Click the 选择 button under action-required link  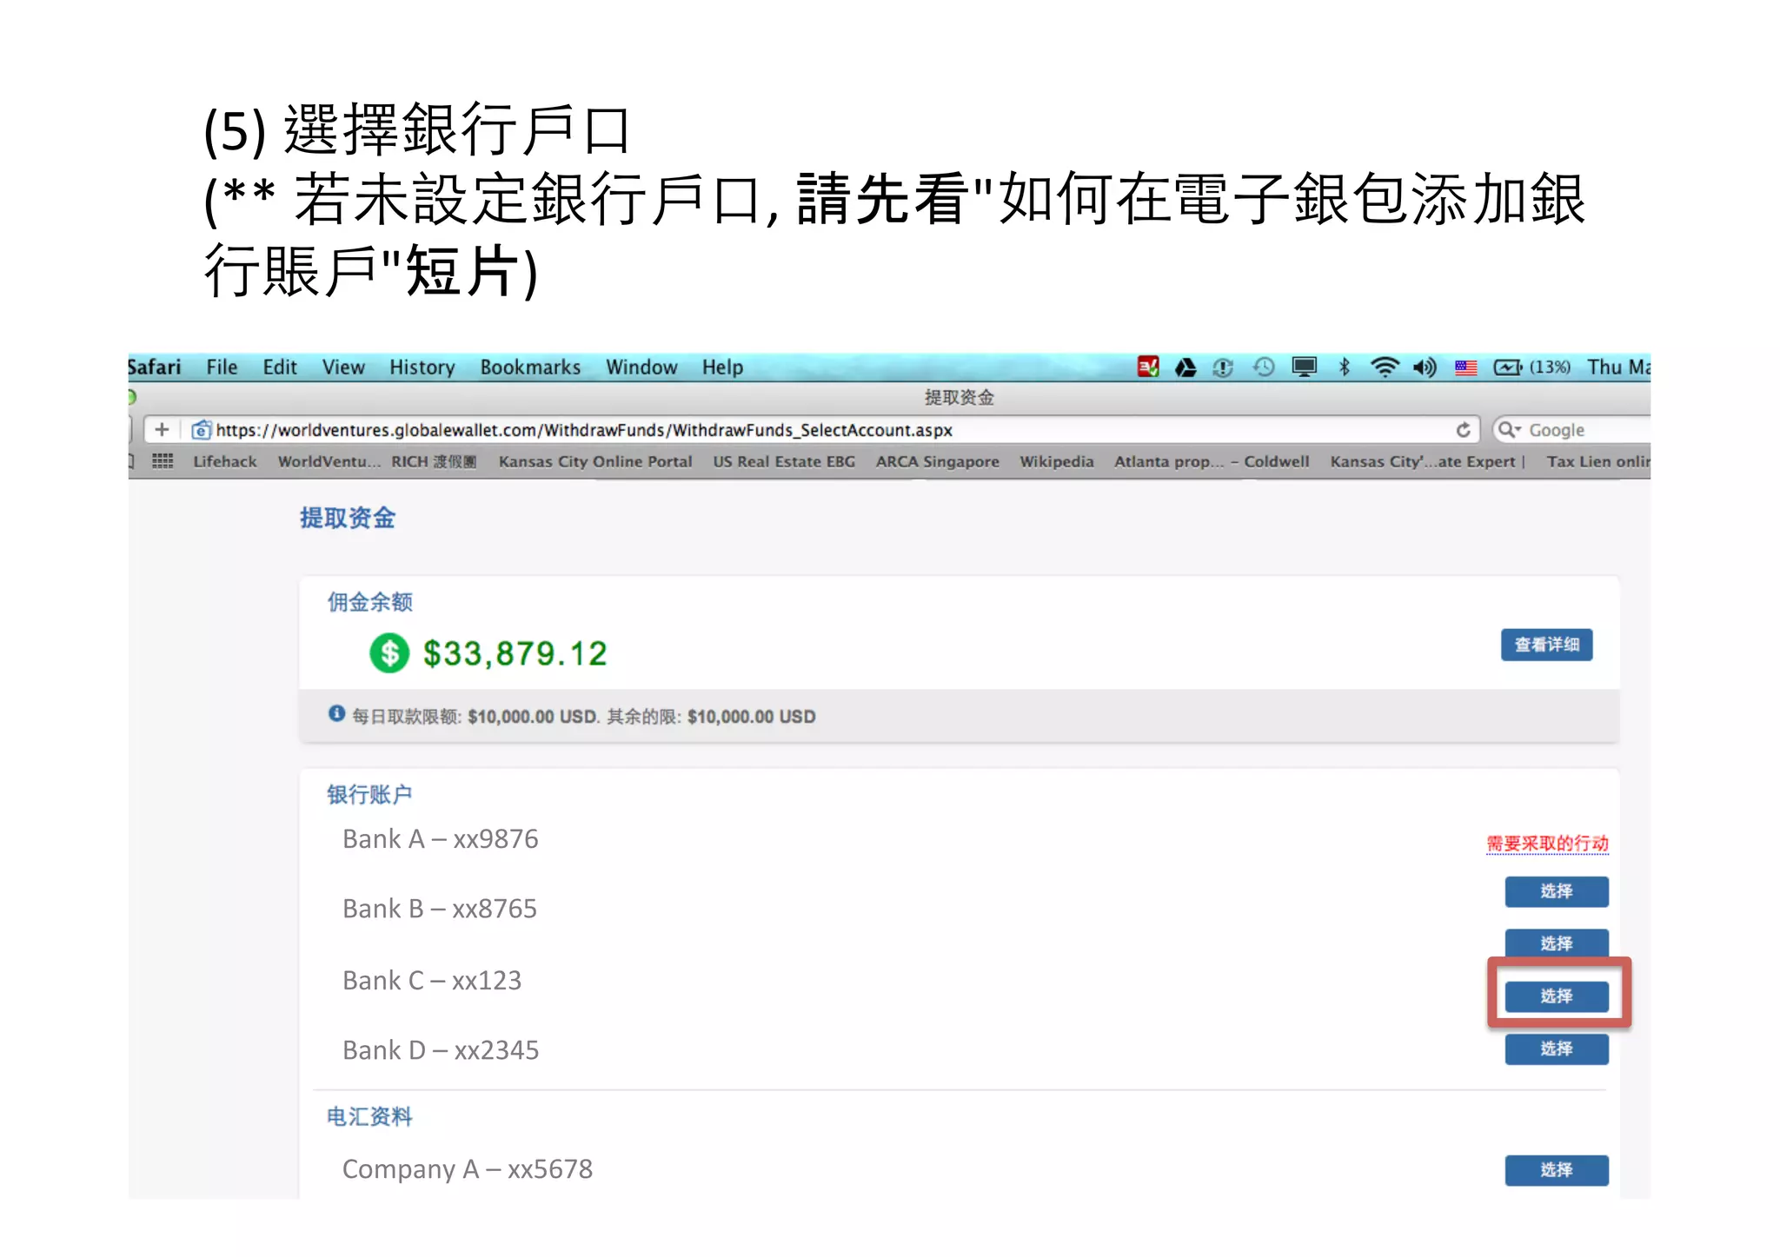click(x=1557, y=891)
